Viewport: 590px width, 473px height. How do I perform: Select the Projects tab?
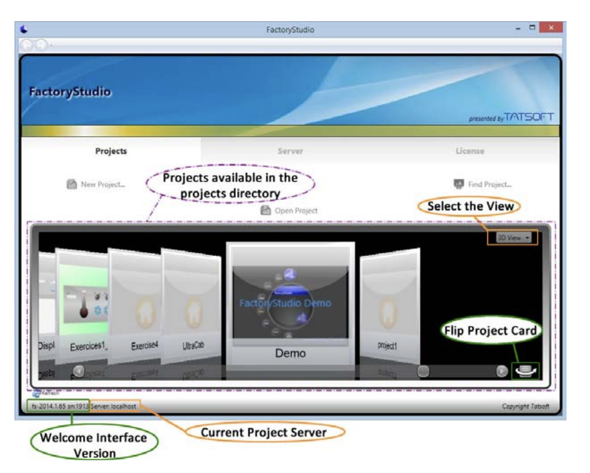111,151
